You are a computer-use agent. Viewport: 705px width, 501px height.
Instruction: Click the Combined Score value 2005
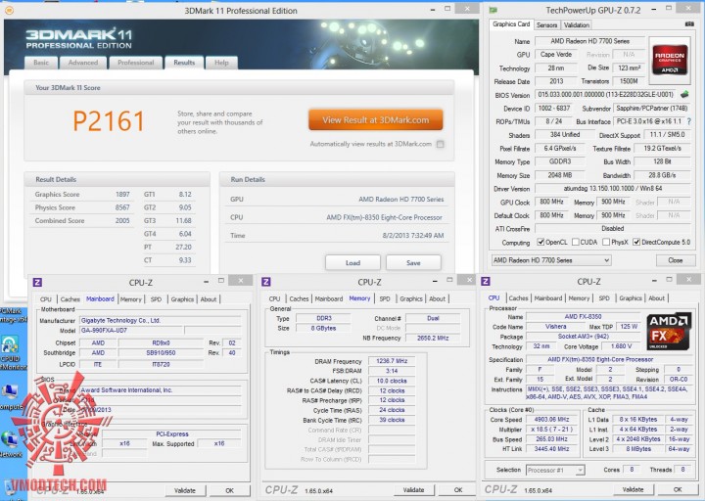[122, 221]
